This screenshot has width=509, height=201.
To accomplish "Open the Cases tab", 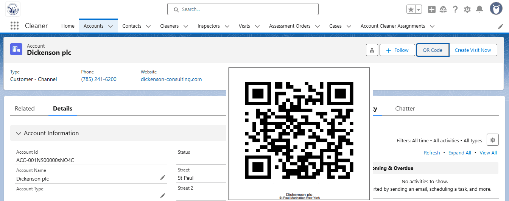I will pyautogui.click(x=335, y=26).
